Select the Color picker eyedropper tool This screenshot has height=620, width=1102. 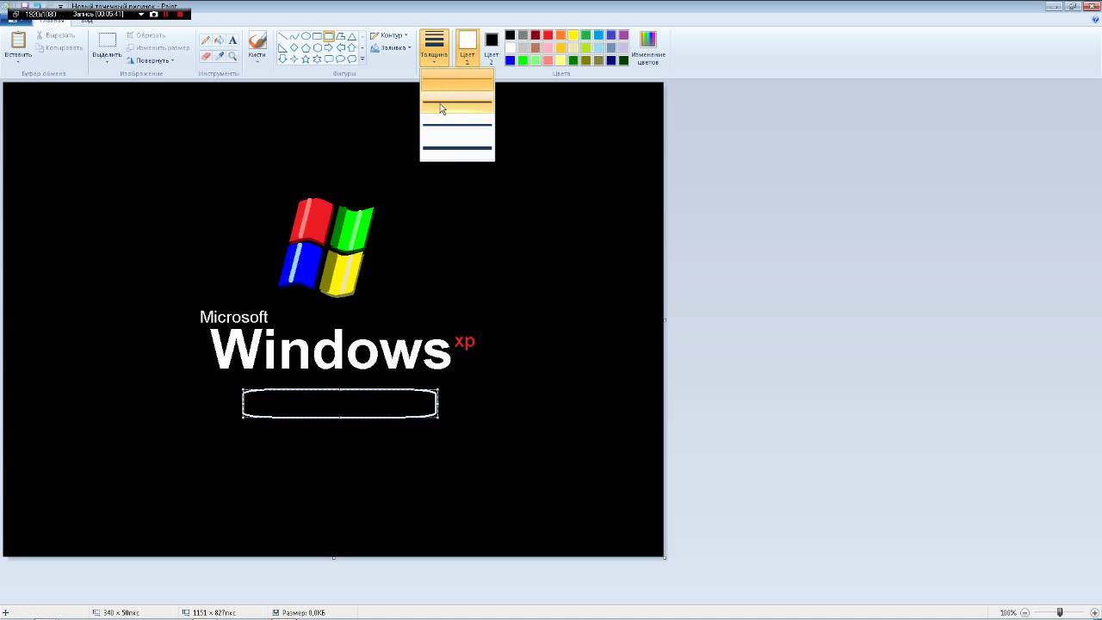click(x=220, y=56)
